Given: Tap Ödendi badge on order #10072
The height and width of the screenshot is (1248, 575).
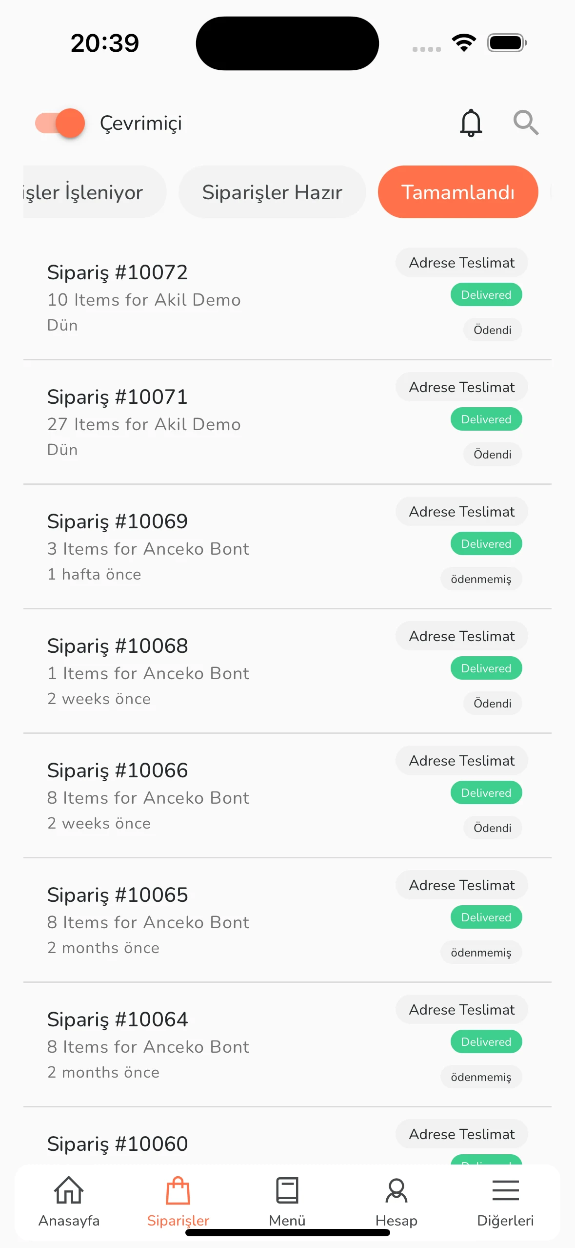Looking at the screenshot, I should pyautogui.click(x=493, y=330).
